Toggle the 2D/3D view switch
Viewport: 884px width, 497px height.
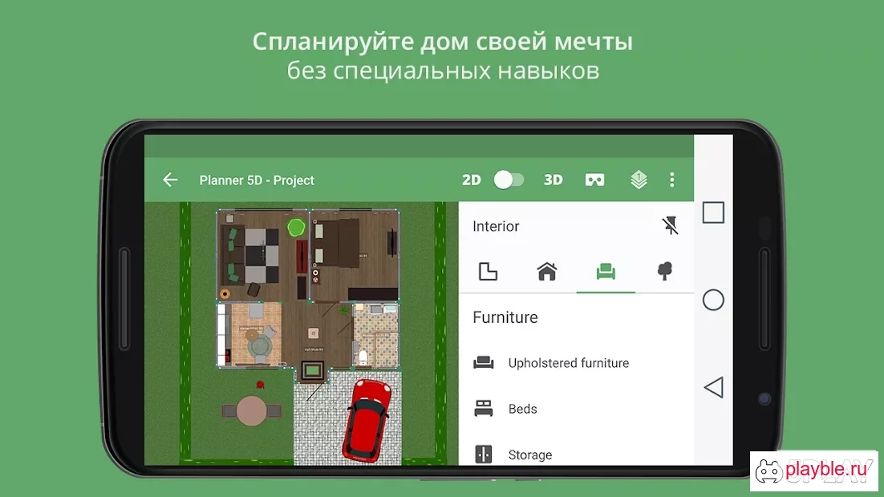[509, 180]
